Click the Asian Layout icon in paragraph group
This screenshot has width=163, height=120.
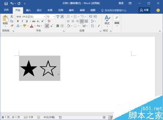(84, 26)
